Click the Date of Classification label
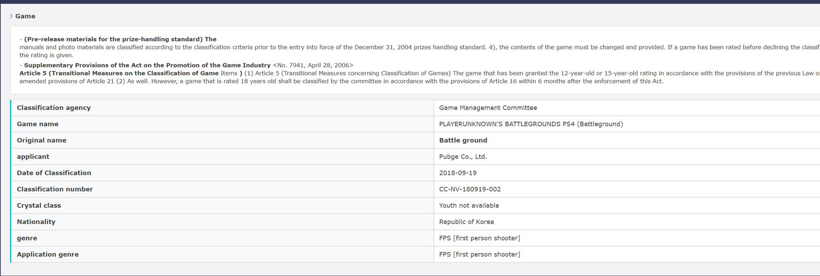 click(x=54, y=173)
